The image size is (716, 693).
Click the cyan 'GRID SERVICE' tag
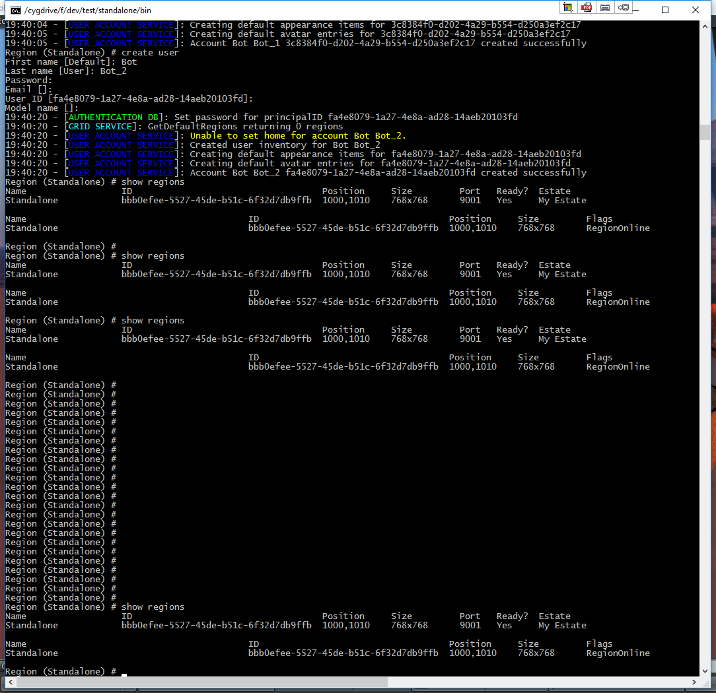pyautogui.click(x=100, y=126)
